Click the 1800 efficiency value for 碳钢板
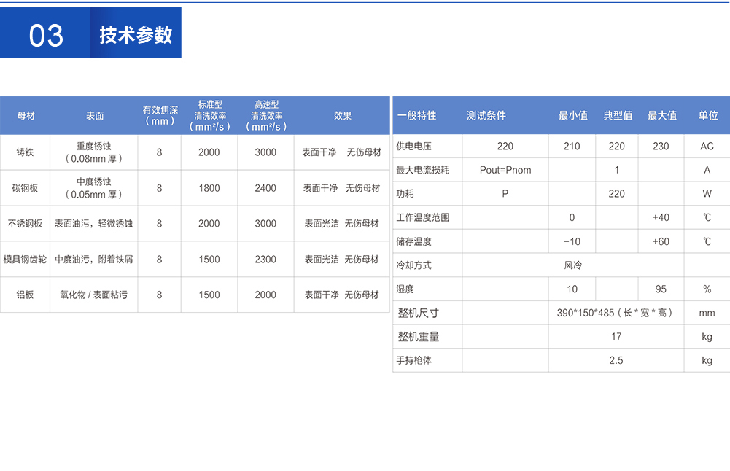Viewport: 730px width, 471px height. [x=209, y=188]
